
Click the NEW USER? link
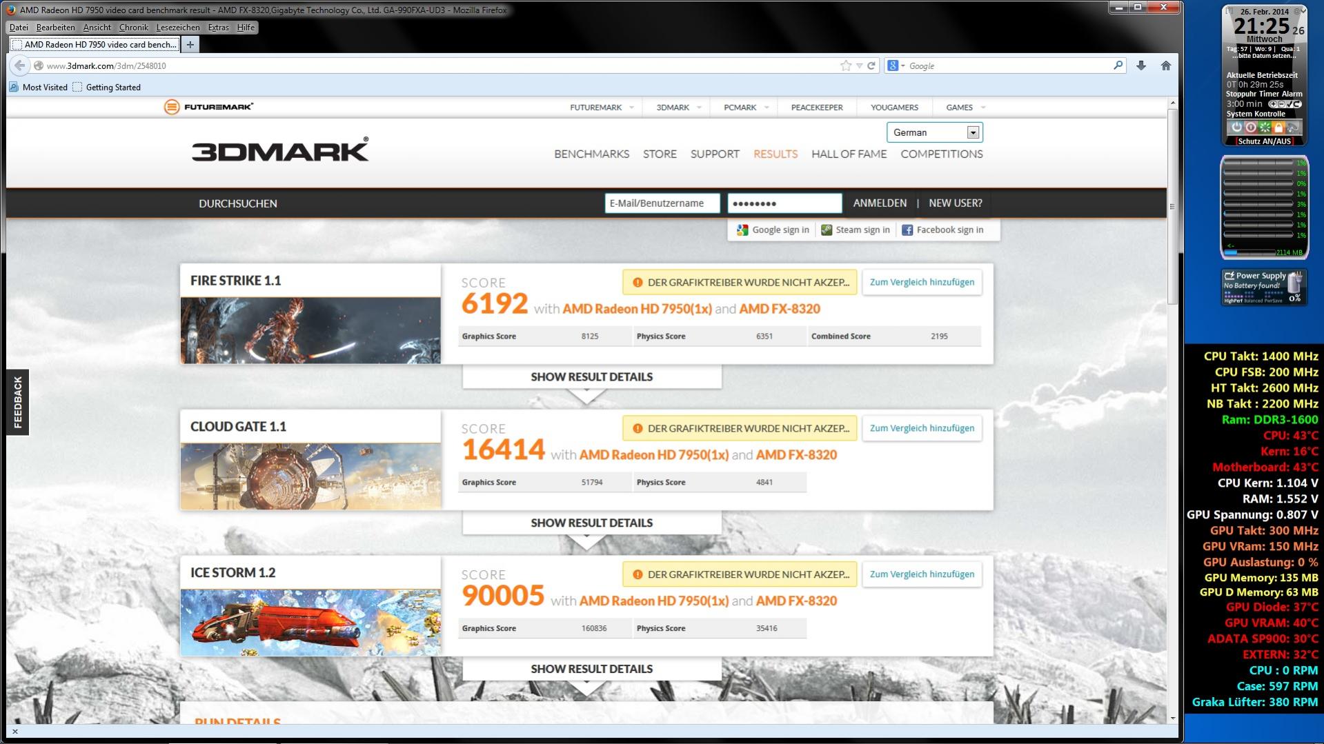pyautogui.click(x=956, y=203)
